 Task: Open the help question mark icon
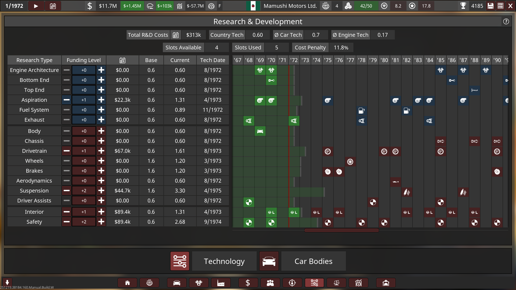click(x=506, y=21)
